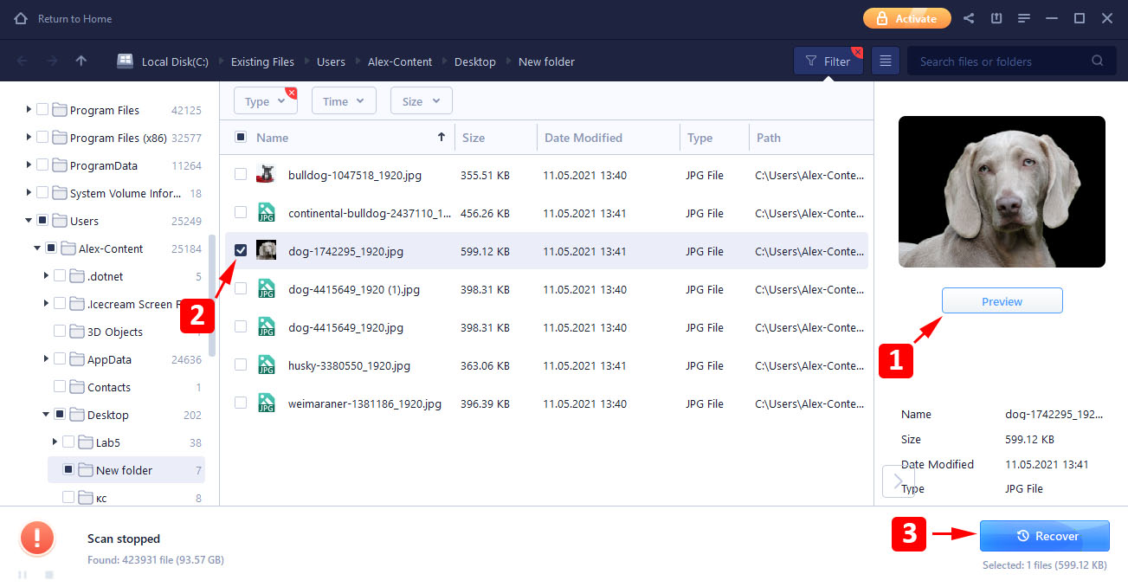Image resolution: width=1128 pixels, height=587 pixels.
Task: Click the share icon in title bar
Action: coord(969,18)
